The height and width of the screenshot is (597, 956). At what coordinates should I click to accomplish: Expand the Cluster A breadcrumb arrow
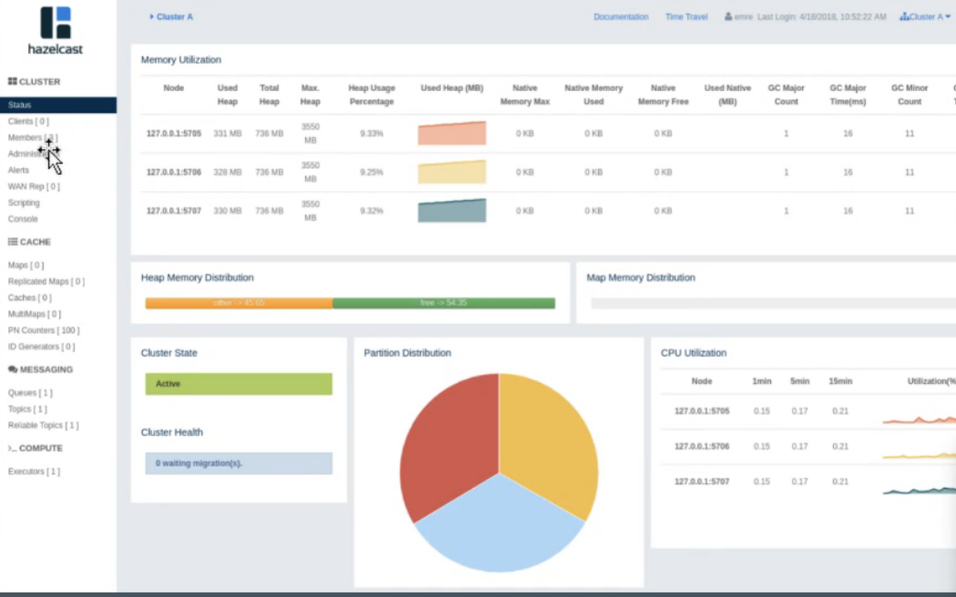(x=152, y=16)
